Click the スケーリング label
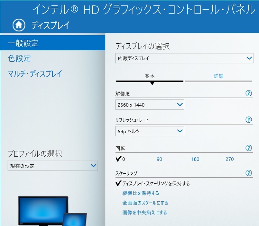259x226 pixels. tap(126, 173)
